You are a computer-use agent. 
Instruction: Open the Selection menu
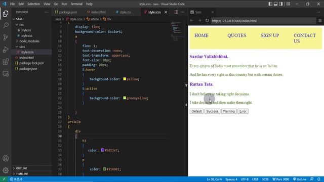[34, 4]
